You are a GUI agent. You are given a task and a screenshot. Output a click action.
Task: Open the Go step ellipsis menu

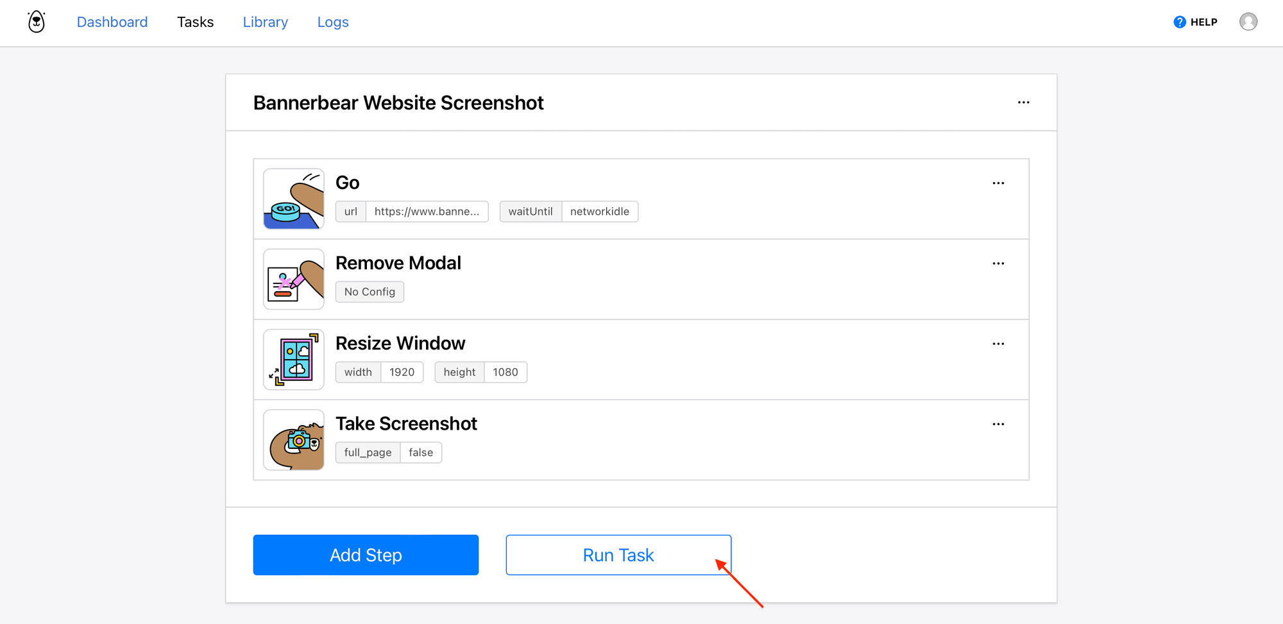click(x=998, y=183)
